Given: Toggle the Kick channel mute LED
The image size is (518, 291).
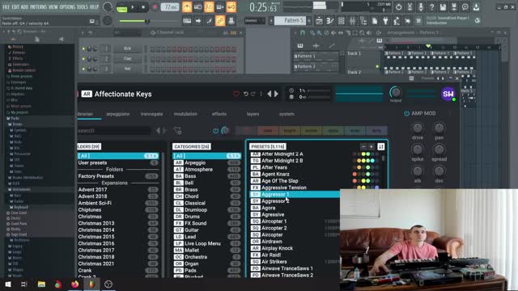Looking at the screenshot, I should click(x=83, y=48).
